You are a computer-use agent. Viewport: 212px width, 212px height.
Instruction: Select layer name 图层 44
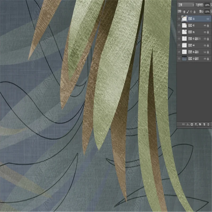click(x=191, y=45)
